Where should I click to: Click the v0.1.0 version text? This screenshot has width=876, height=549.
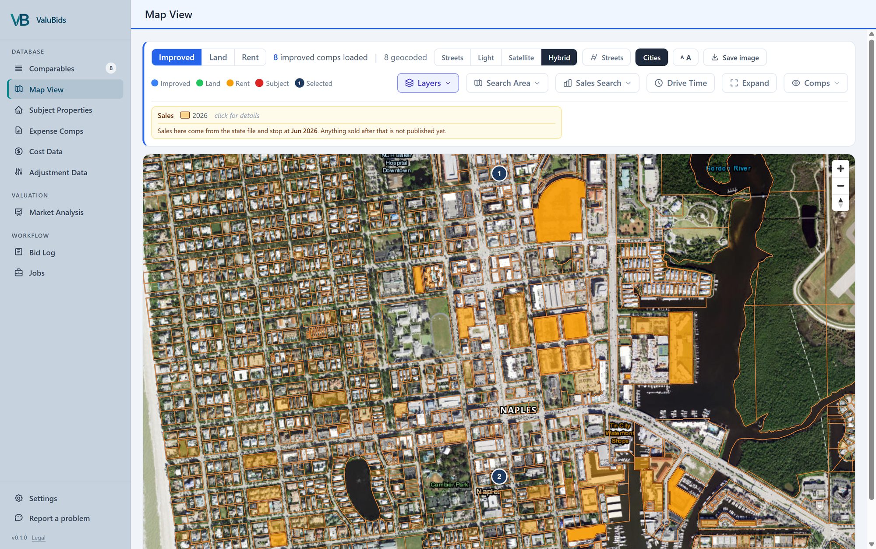(19, 538)
